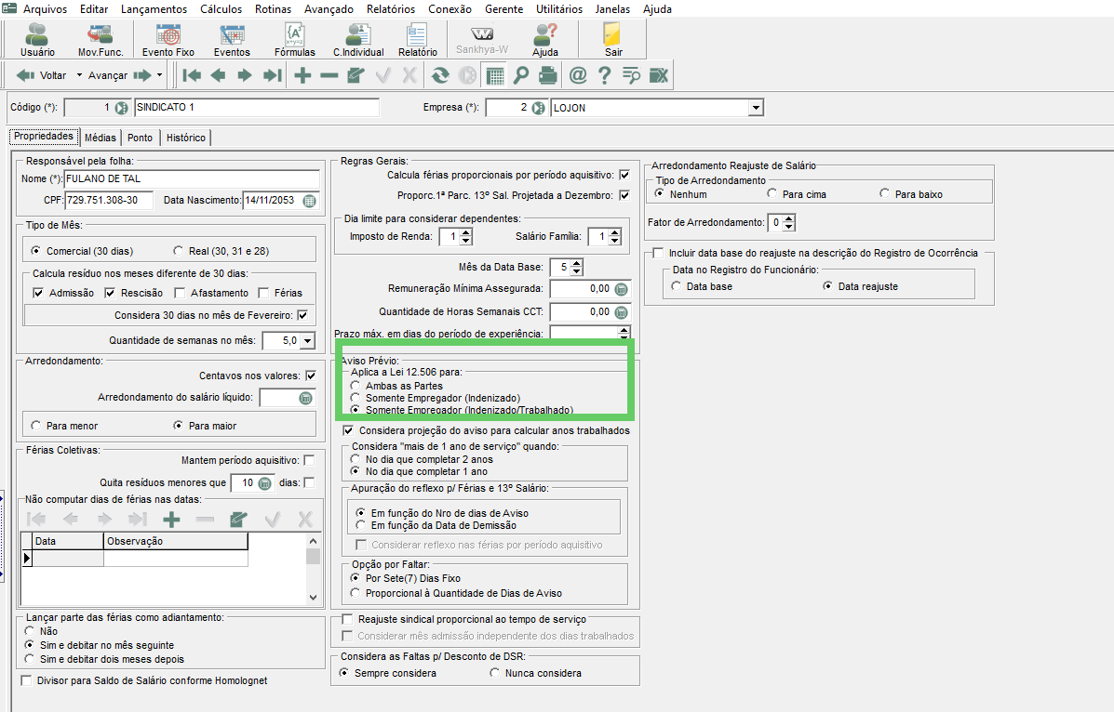Image resolution: width=1114 pixels, height=712 pixels.
Task: Choose Em função da Data de Demissão
Action: (360, 525)
